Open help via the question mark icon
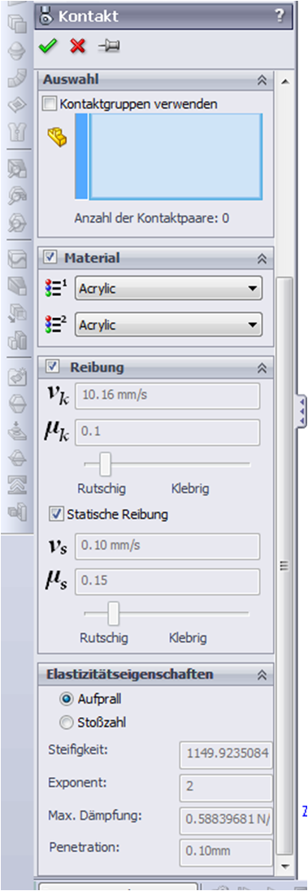Screen dimensions: 308x891 point(280,16)
